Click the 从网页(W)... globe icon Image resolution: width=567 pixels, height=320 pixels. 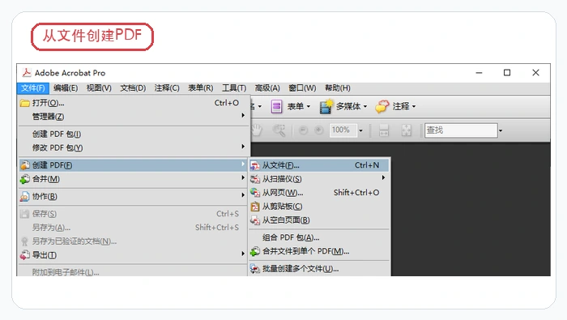tap(255, 193)
